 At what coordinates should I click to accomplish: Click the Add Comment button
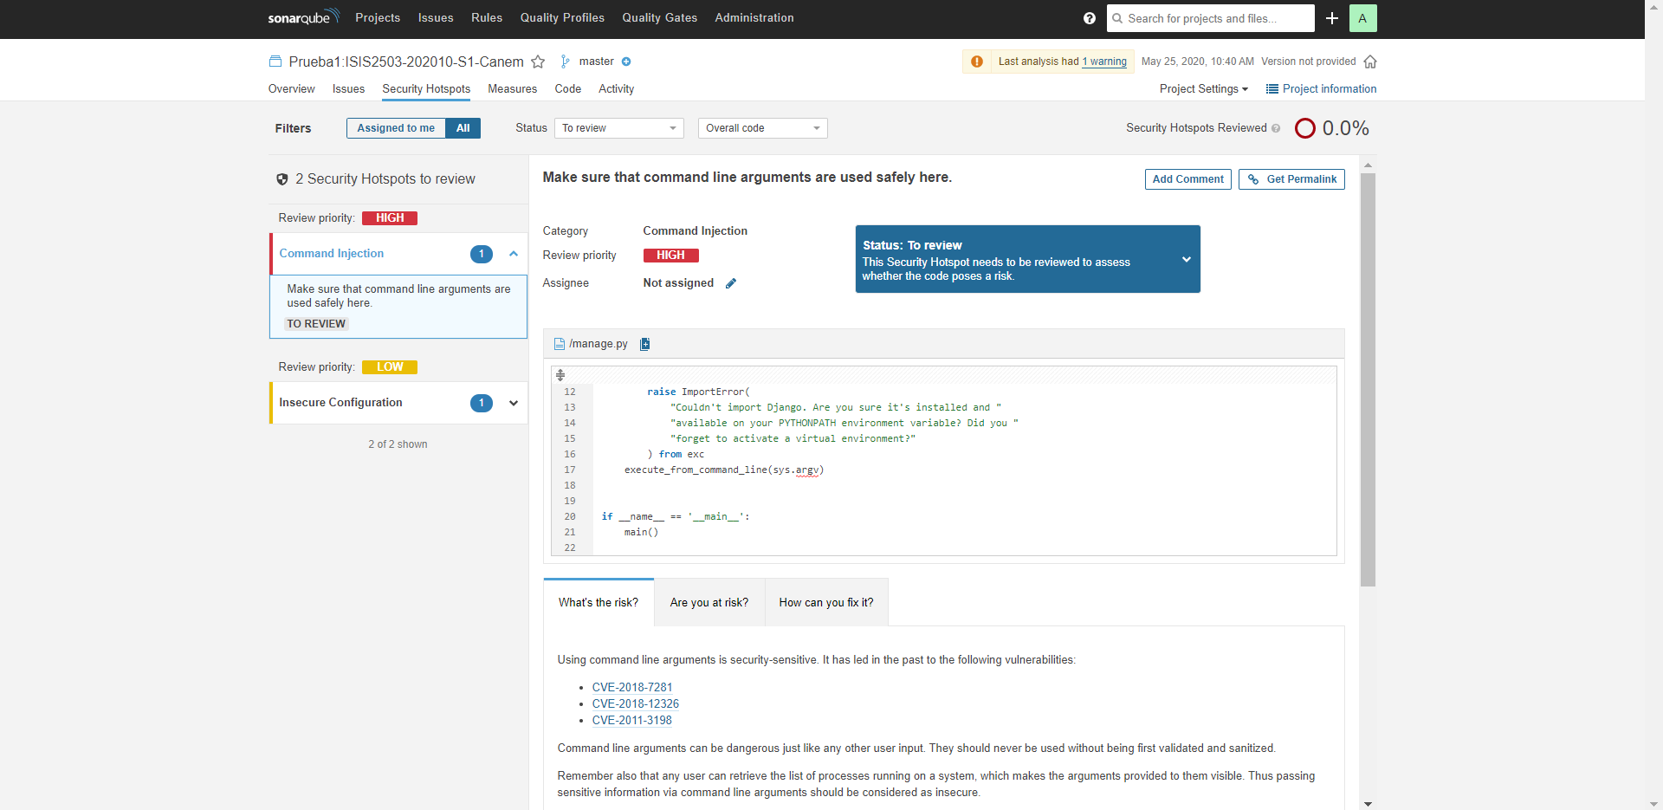point(1188,179)
